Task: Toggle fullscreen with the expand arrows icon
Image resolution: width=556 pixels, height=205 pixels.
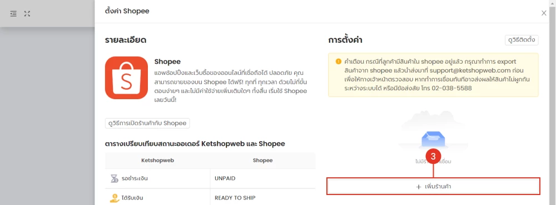Action: [x=27, y=14]
